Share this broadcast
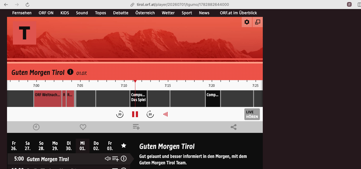The height and width of the screenshot is (169, 361). (234, 127)
